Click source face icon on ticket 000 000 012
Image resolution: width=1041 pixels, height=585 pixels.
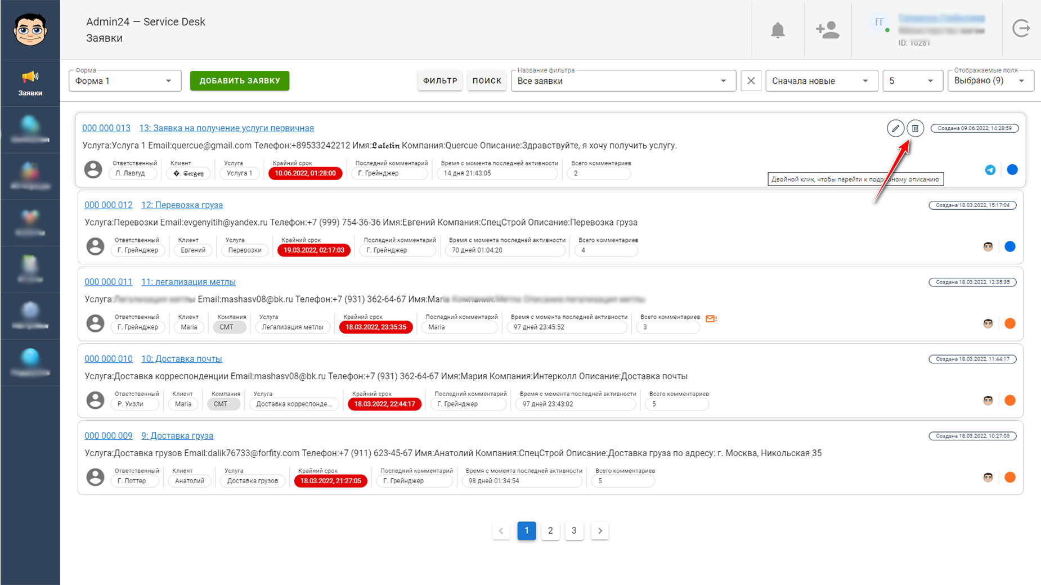(988, 246)
